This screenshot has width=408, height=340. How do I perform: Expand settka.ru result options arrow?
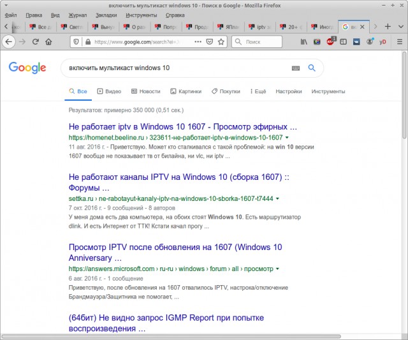pos(277,198)
